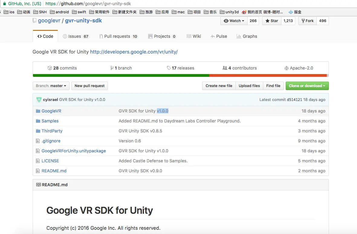The width and height of the screenshot is (357, 234).
Task: Click the Samples folder icon
Action: pyautogui.click(x=38, y=121)
